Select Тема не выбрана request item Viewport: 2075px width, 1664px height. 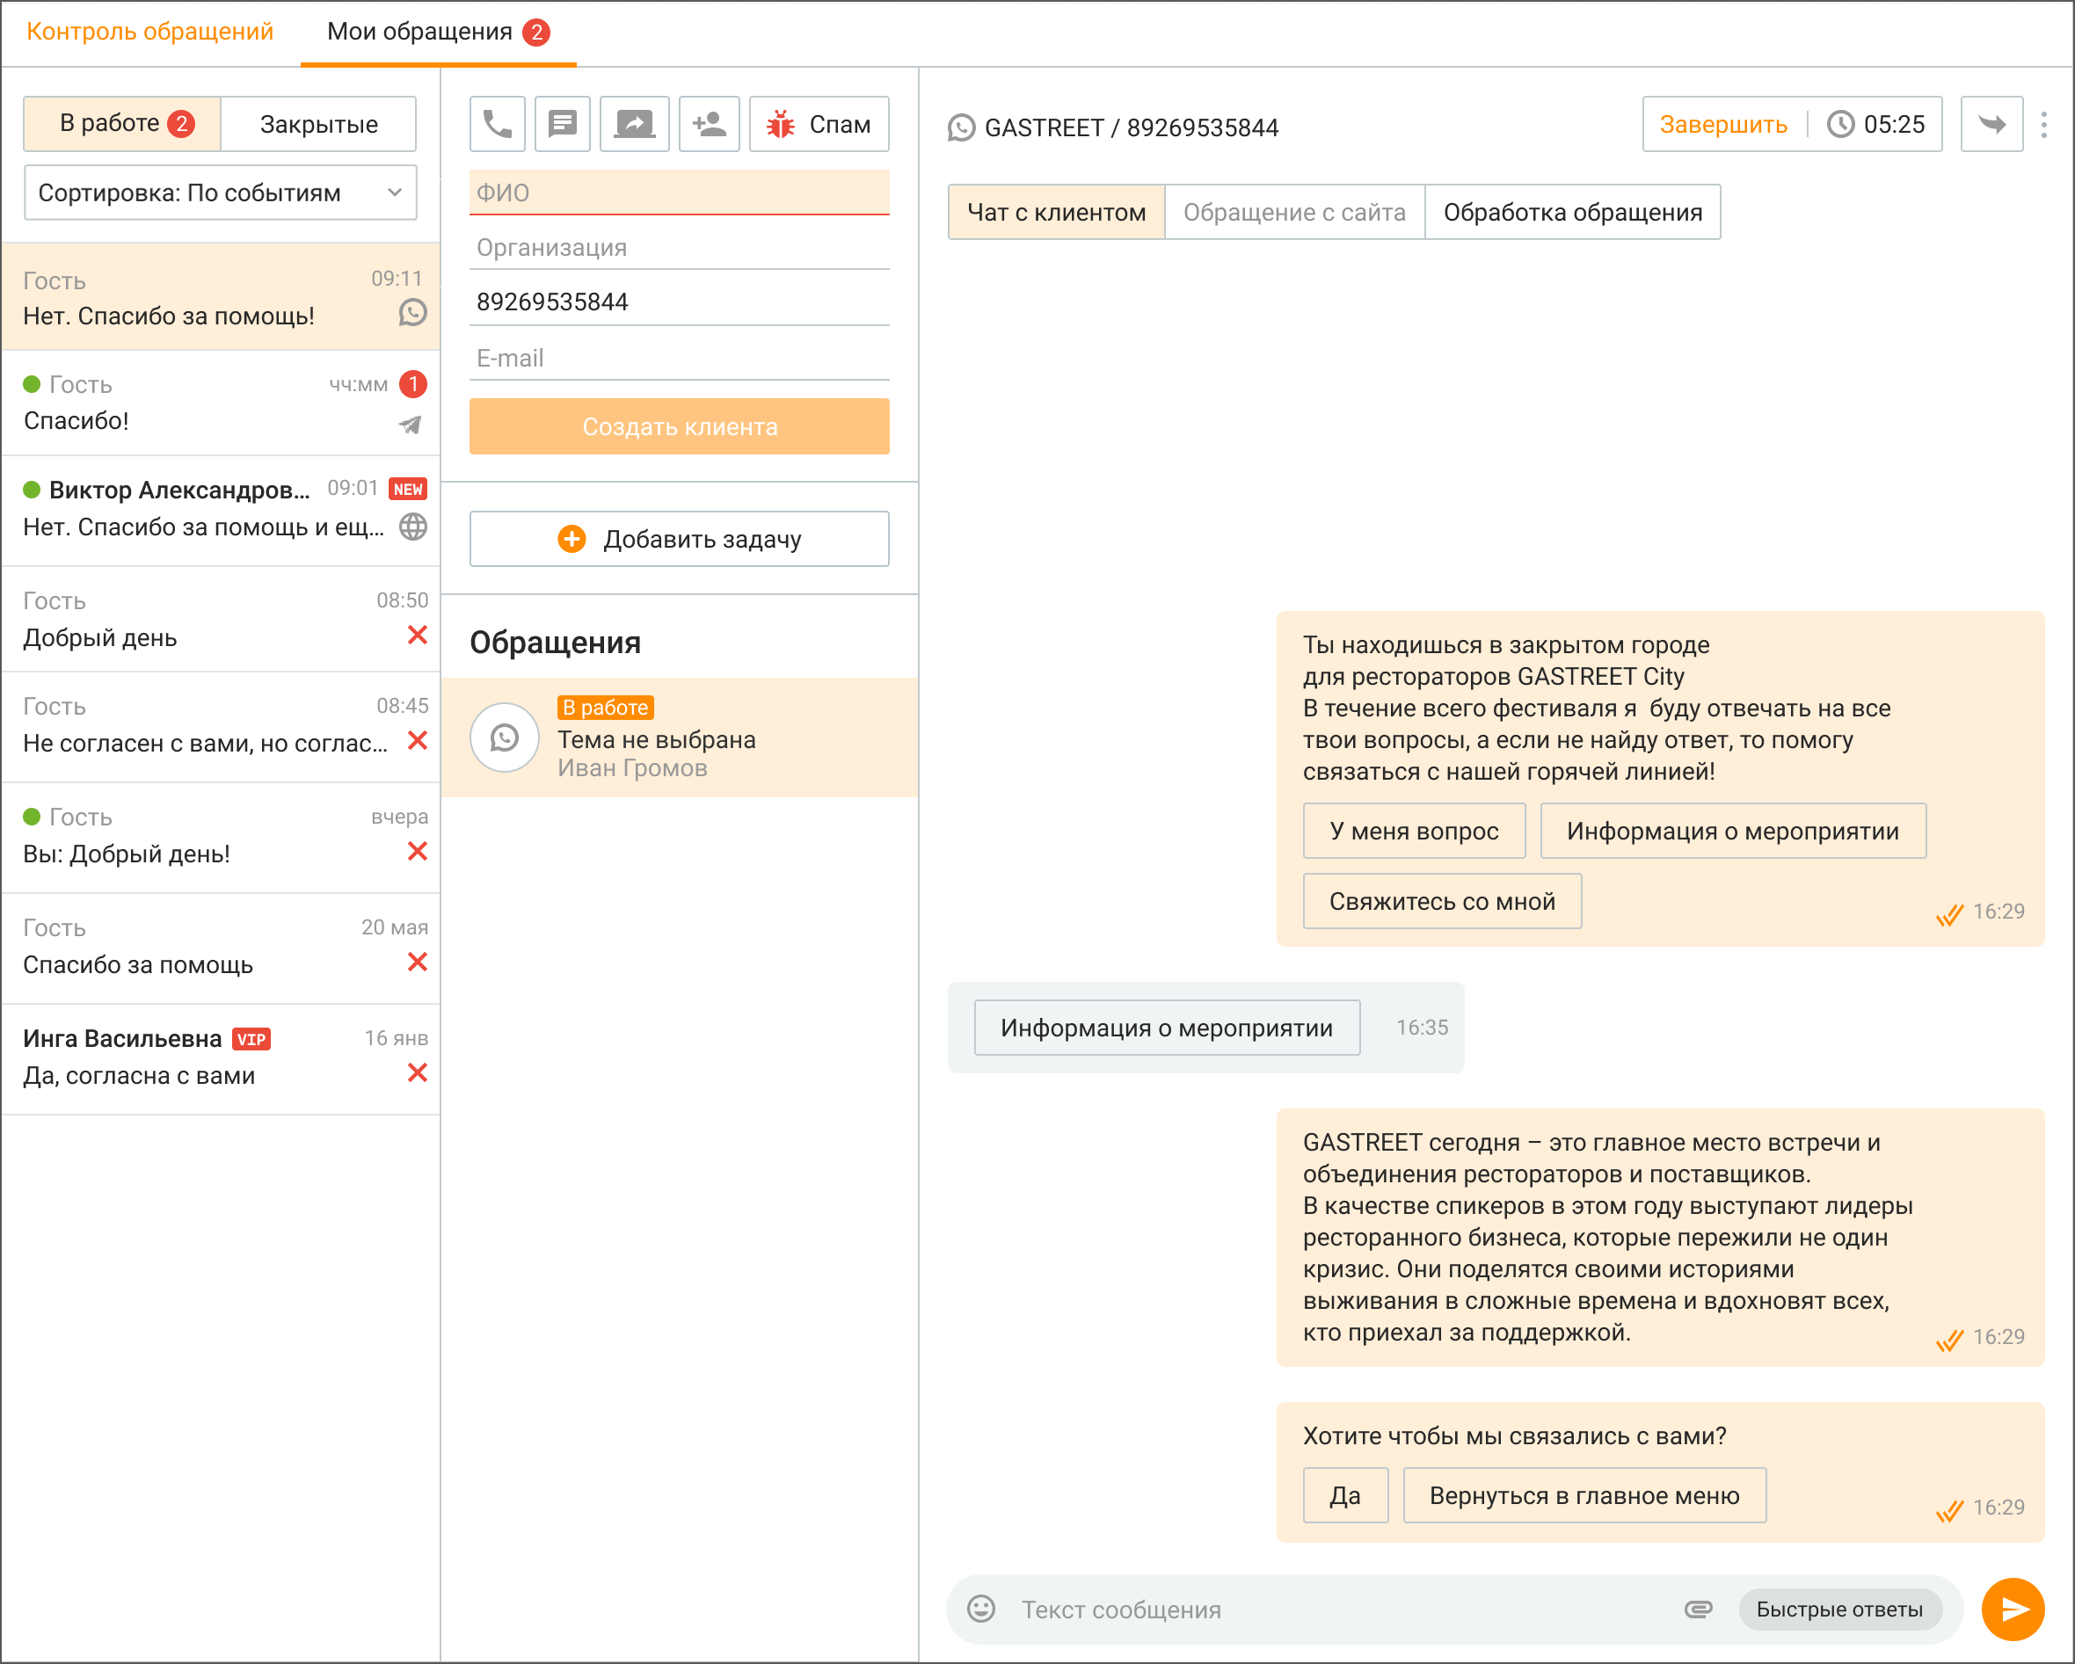click(680, 738)
